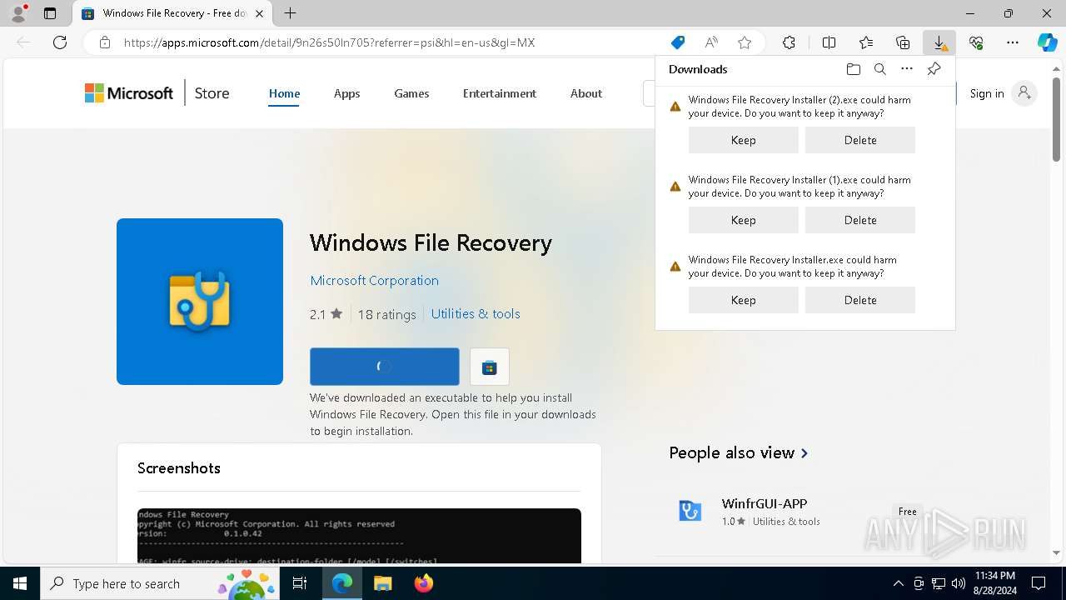
Task: Keep Windows File Recovery Installer.exe
Action: 744,300
